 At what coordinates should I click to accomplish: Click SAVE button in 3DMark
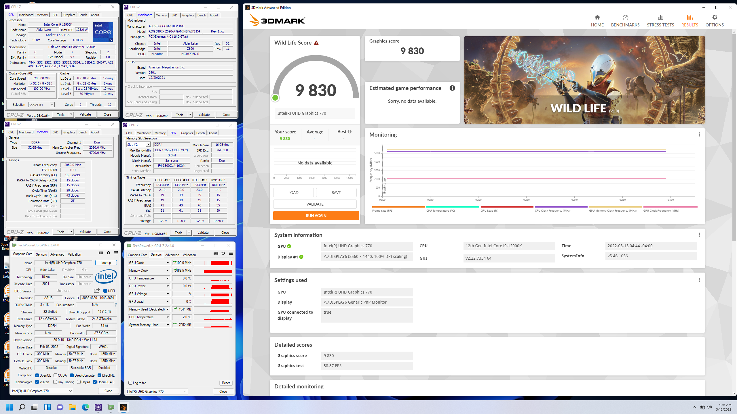point(336,193)
